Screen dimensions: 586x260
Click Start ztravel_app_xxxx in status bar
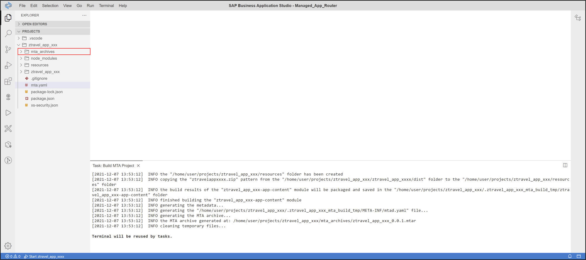tap(44, 256)
